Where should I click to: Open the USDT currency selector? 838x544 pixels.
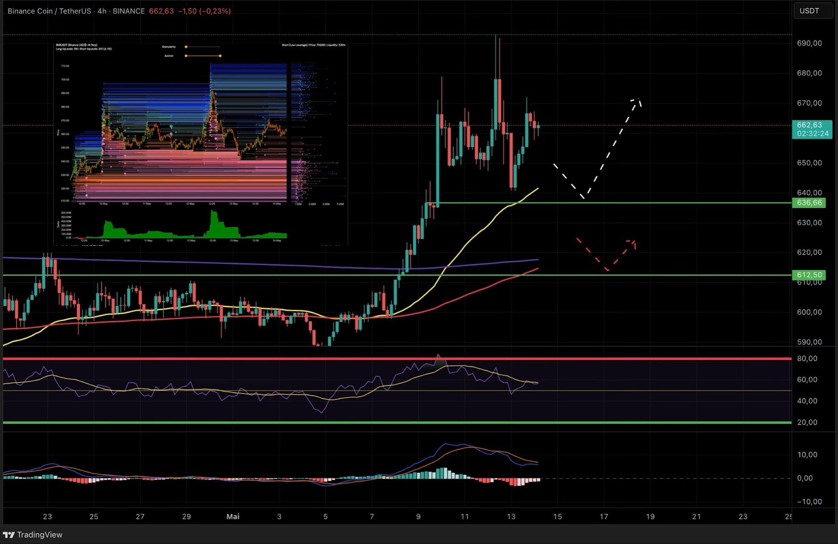pyautogui.click(x=812, y=10)
